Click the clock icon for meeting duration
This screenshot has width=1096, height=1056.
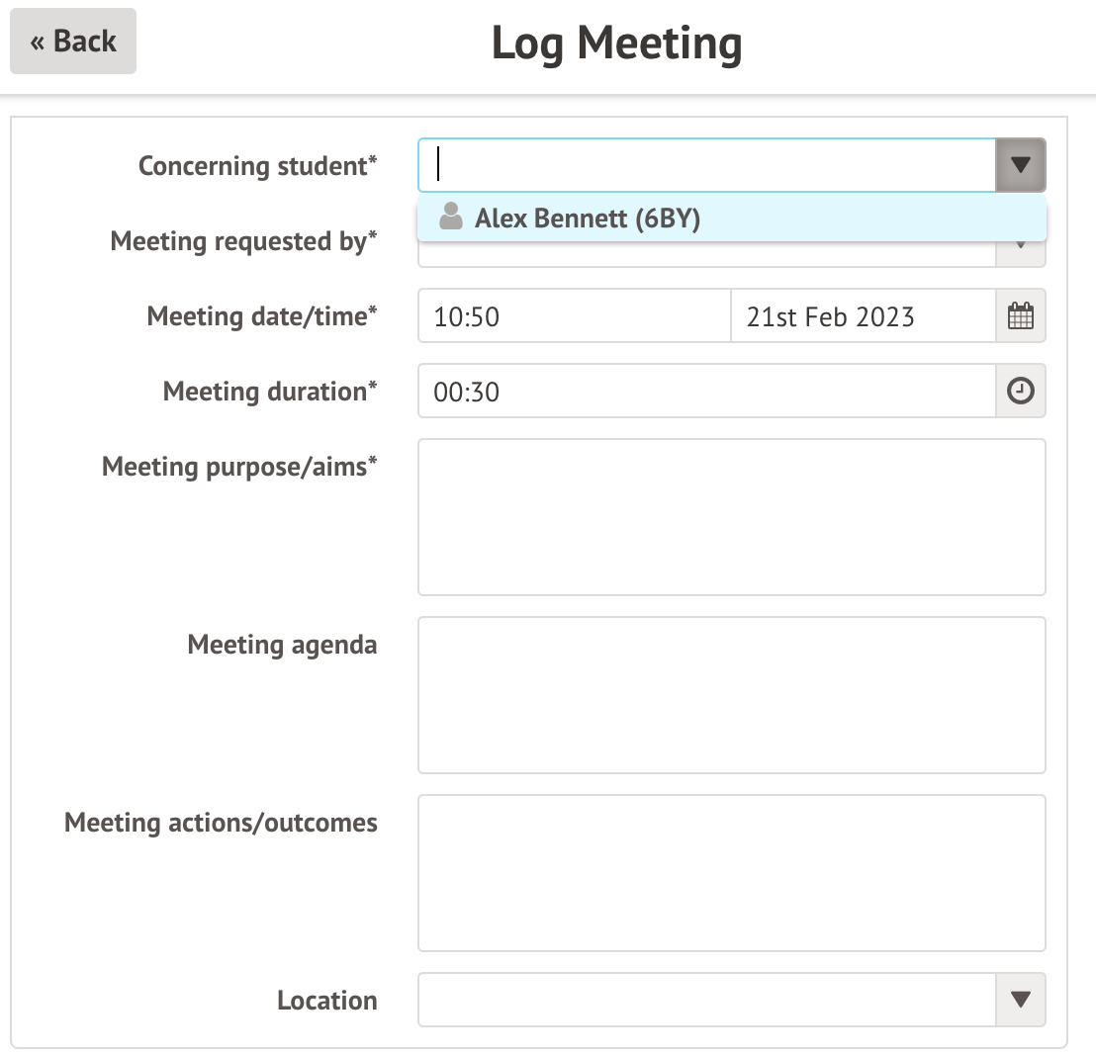click(x=1020, y=392)
